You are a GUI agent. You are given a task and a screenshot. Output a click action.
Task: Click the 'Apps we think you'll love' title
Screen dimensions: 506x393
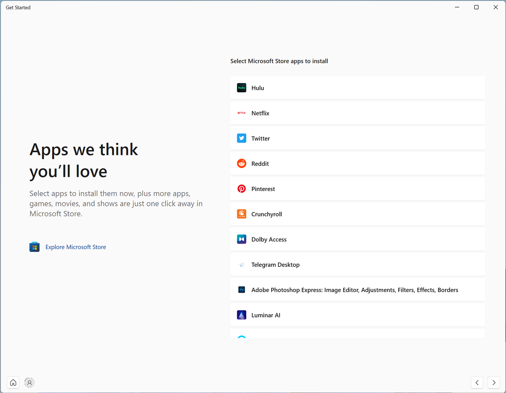(x=84, y=161)
